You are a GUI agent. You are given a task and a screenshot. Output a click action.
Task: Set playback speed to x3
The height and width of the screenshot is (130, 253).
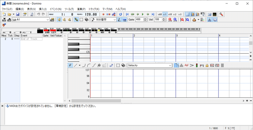(x=180, y=14)
